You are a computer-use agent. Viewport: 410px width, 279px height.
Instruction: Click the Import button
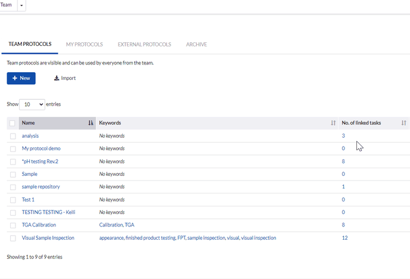(65, 78)
